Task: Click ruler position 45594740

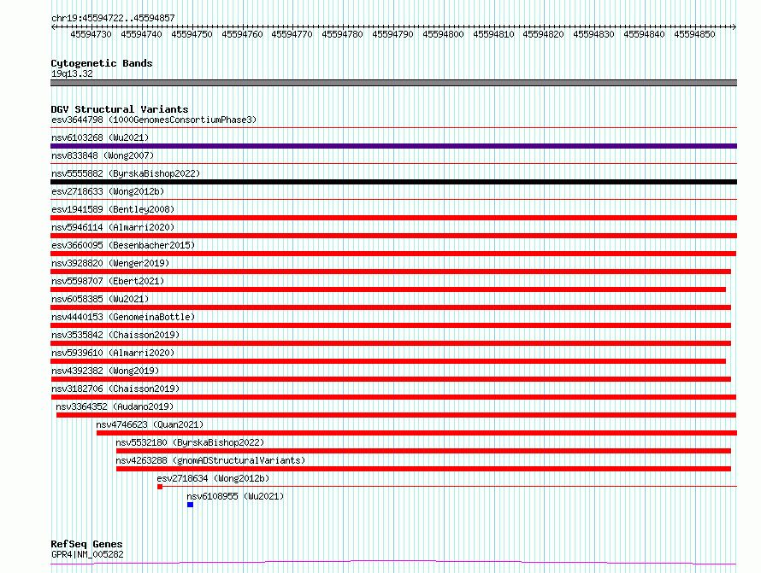Action: pyautogui.click(x=141, y=34)
